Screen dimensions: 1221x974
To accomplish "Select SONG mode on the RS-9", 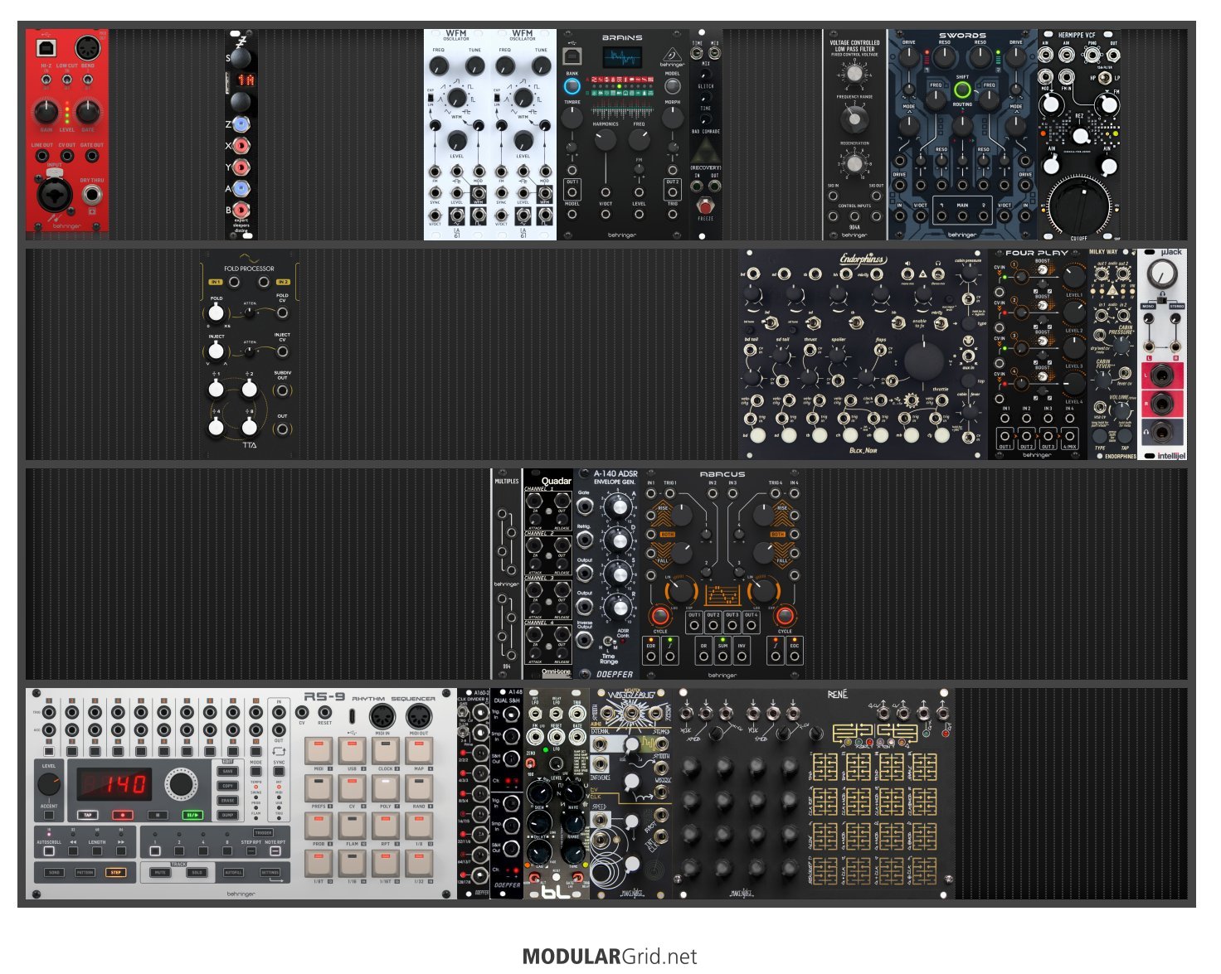I will 55,873.
